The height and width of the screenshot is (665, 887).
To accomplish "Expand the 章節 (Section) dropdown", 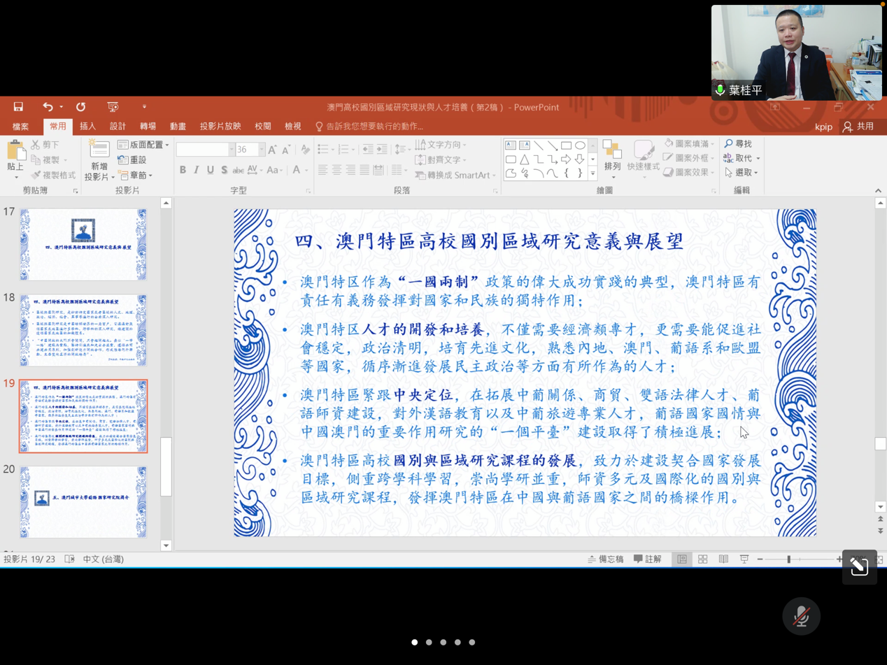I will (x=135, y=176).
